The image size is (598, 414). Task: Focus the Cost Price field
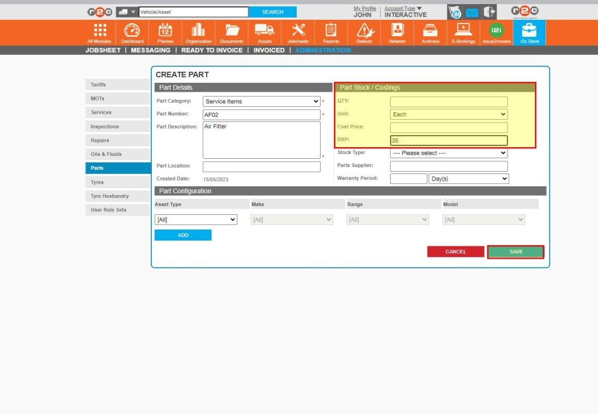click(x=449, y=127)
